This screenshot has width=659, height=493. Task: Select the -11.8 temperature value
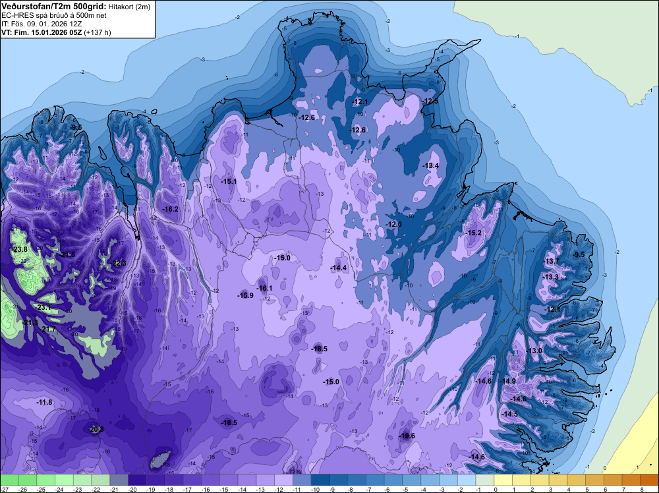tap(45, 402)
